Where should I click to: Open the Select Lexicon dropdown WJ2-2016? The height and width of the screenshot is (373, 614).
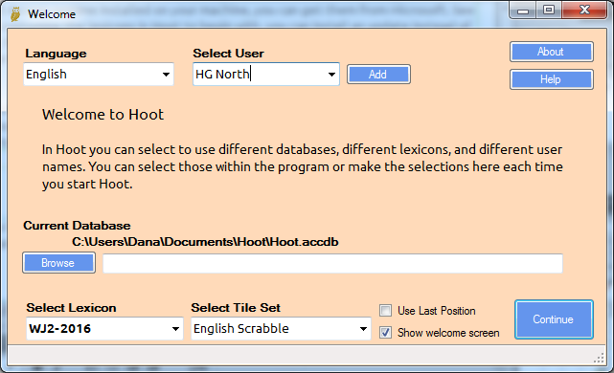pos(104,328)
